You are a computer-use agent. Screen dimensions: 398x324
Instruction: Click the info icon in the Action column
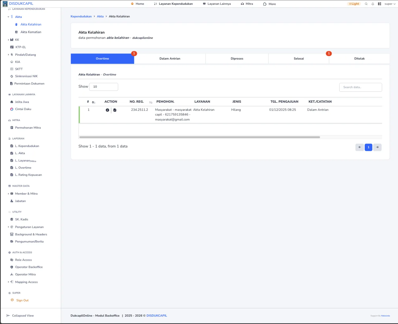[x=107, y=110]
